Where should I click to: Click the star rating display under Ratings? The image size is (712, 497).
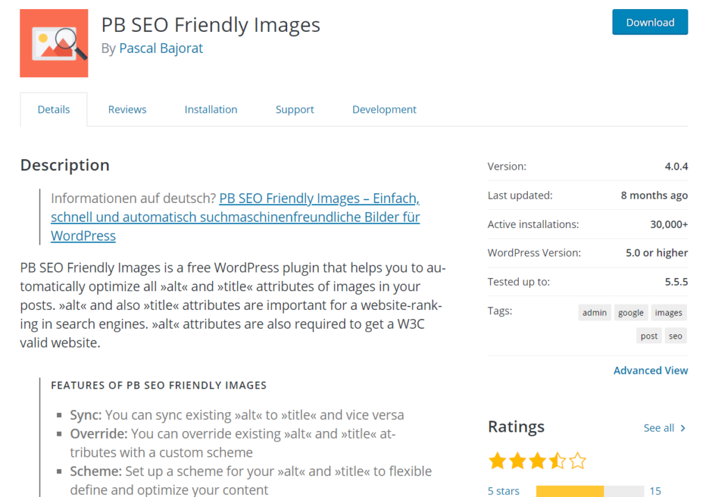pos(537,461)
